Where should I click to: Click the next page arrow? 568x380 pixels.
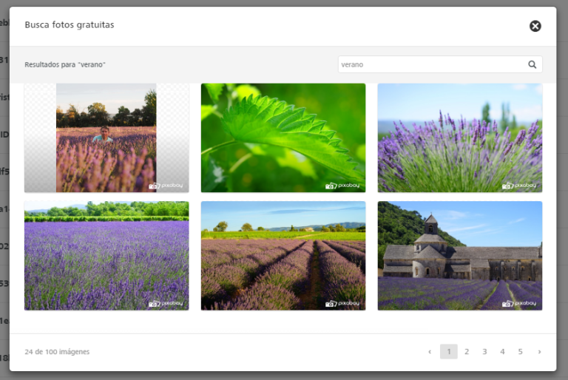539,352
